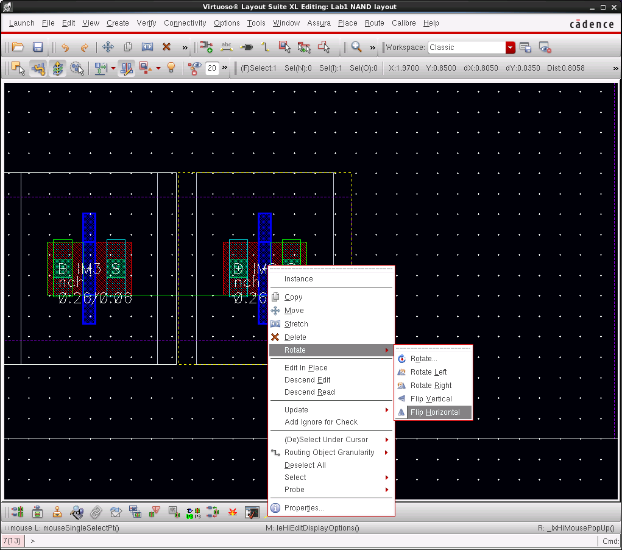
Task: Choose Flip Horizontal in Rotate submenu
Action: [434, 412]
